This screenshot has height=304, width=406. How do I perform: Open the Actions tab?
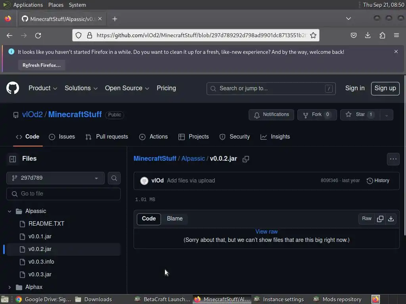(x=153, y=137)
